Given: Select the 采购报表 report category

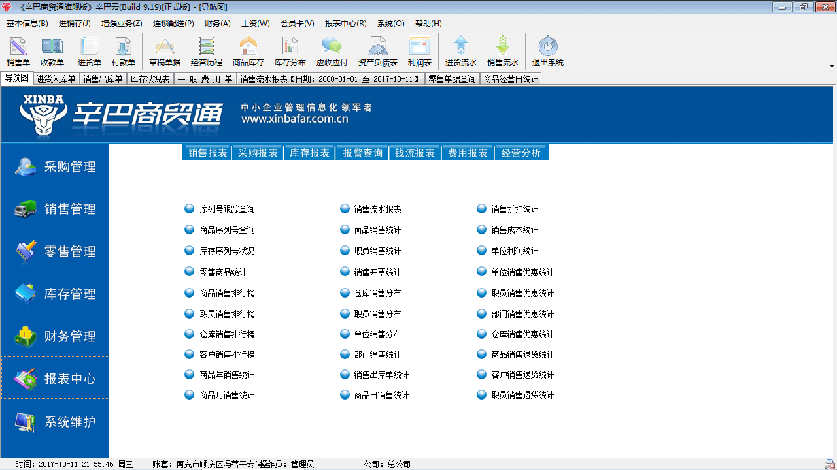Looking at the screenshot, I should (x=258, y=153).
